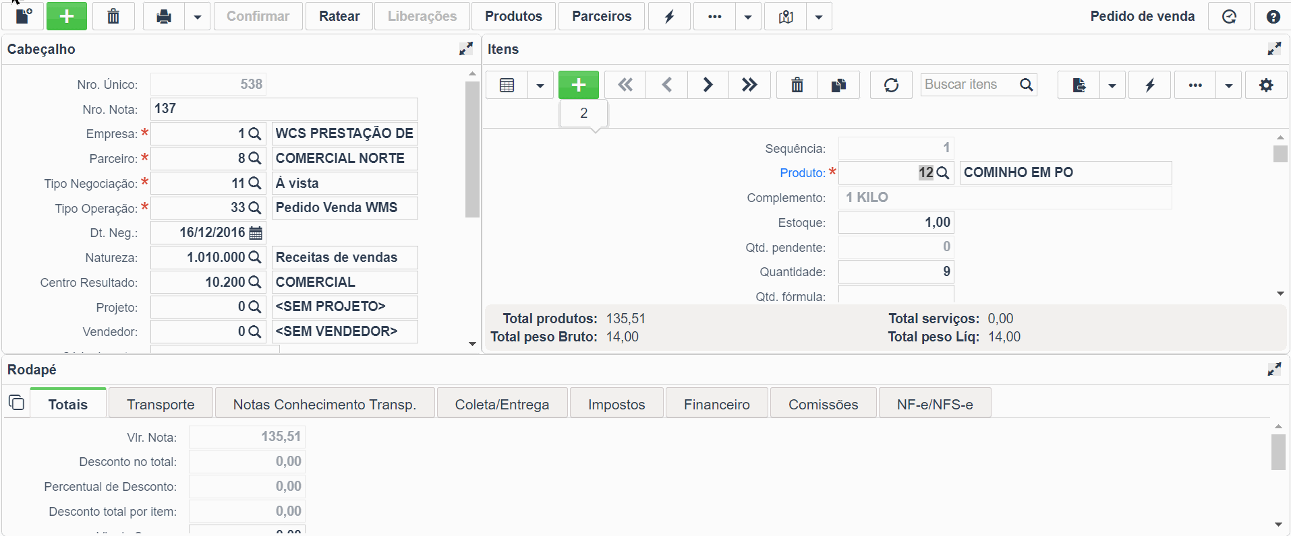The width and height of the screenshot is (1291, 536).
Task: Open the NF-e/NFS-e tab
Action: pos(935,404)
